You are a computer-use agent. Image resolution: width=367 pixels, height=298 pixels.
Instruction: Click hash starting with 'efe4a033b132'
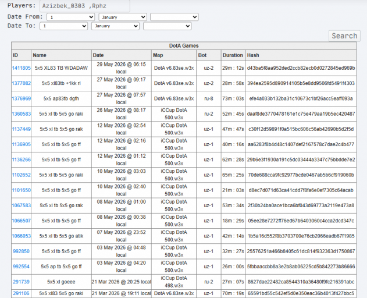[x=301, y=98]
